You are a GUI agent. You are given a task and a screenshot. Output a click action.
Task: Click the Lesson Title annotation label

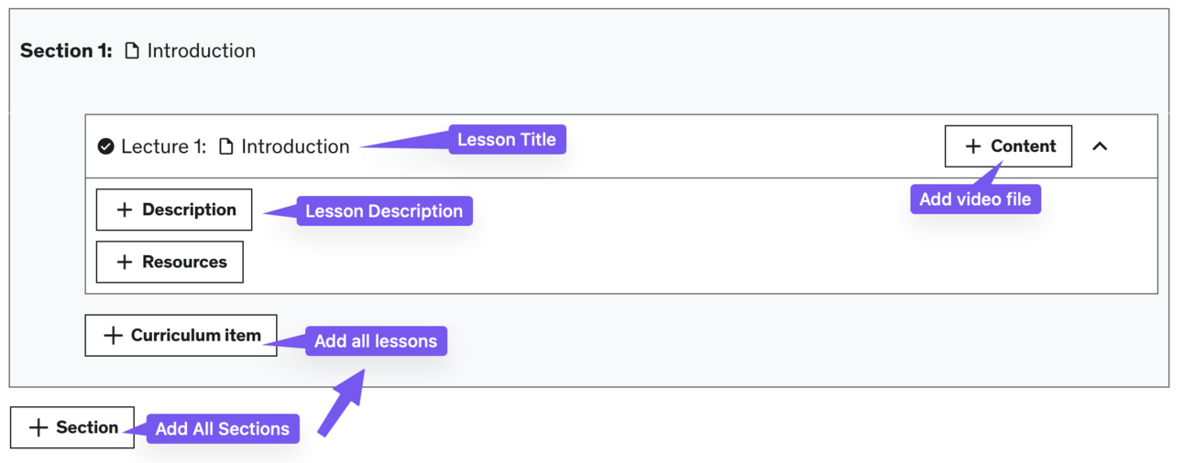pos(507,140)
